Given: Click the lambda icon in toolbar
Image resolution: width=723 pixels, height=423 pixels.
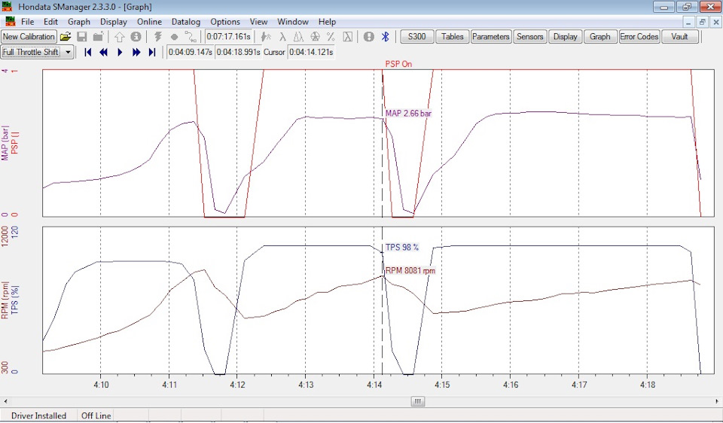Looking at the screenshot, I should 282,36.
